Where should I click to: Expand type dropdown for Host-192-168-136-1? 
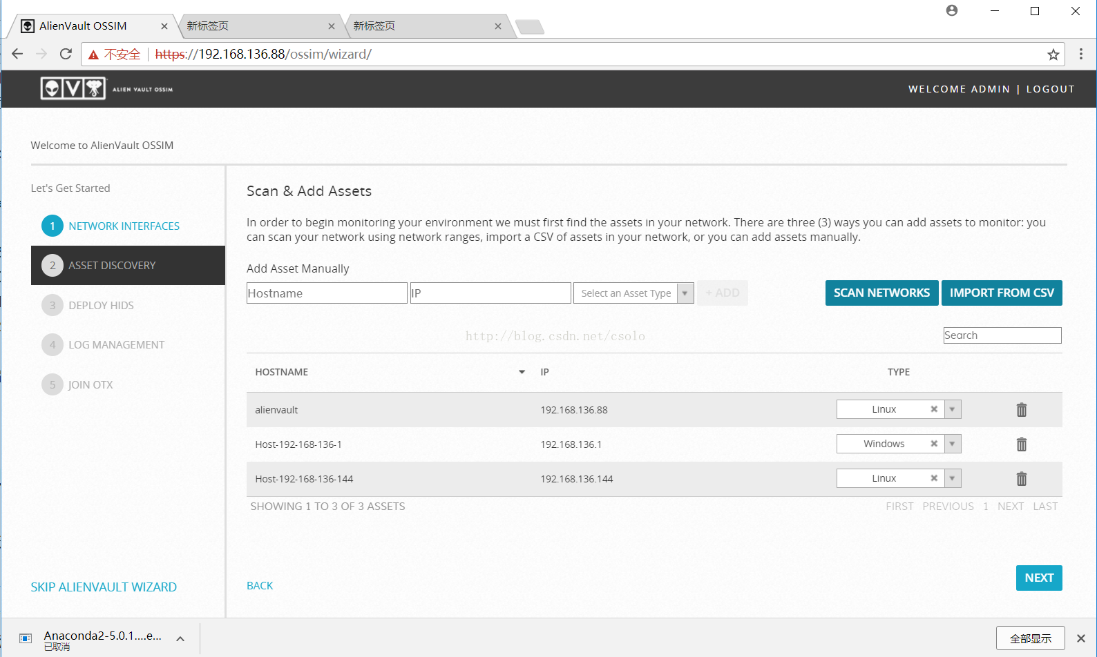pos(952,444)
